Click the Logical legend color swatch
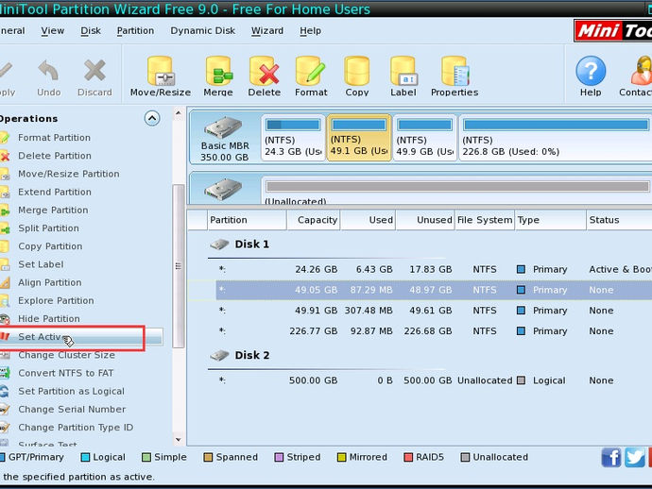The height and width of the screenshot is (489, 652). click(x=85, y=458)
